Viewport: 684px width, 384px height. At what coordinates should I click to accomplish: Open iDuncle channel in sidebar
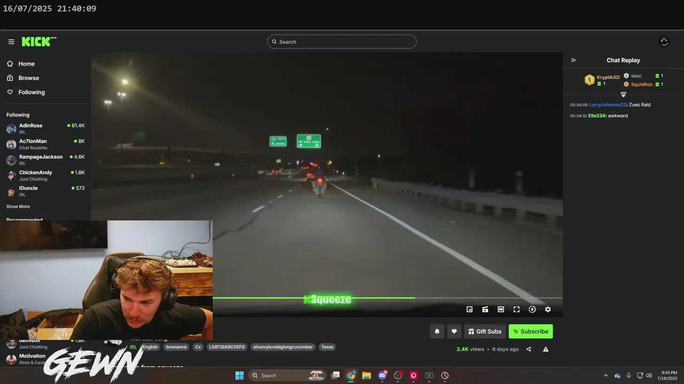(45, 191)
